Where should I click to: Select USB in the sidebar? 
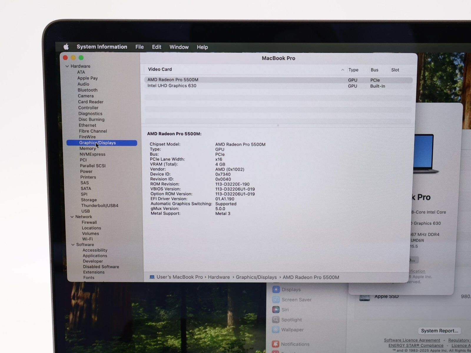coord(86,211)
